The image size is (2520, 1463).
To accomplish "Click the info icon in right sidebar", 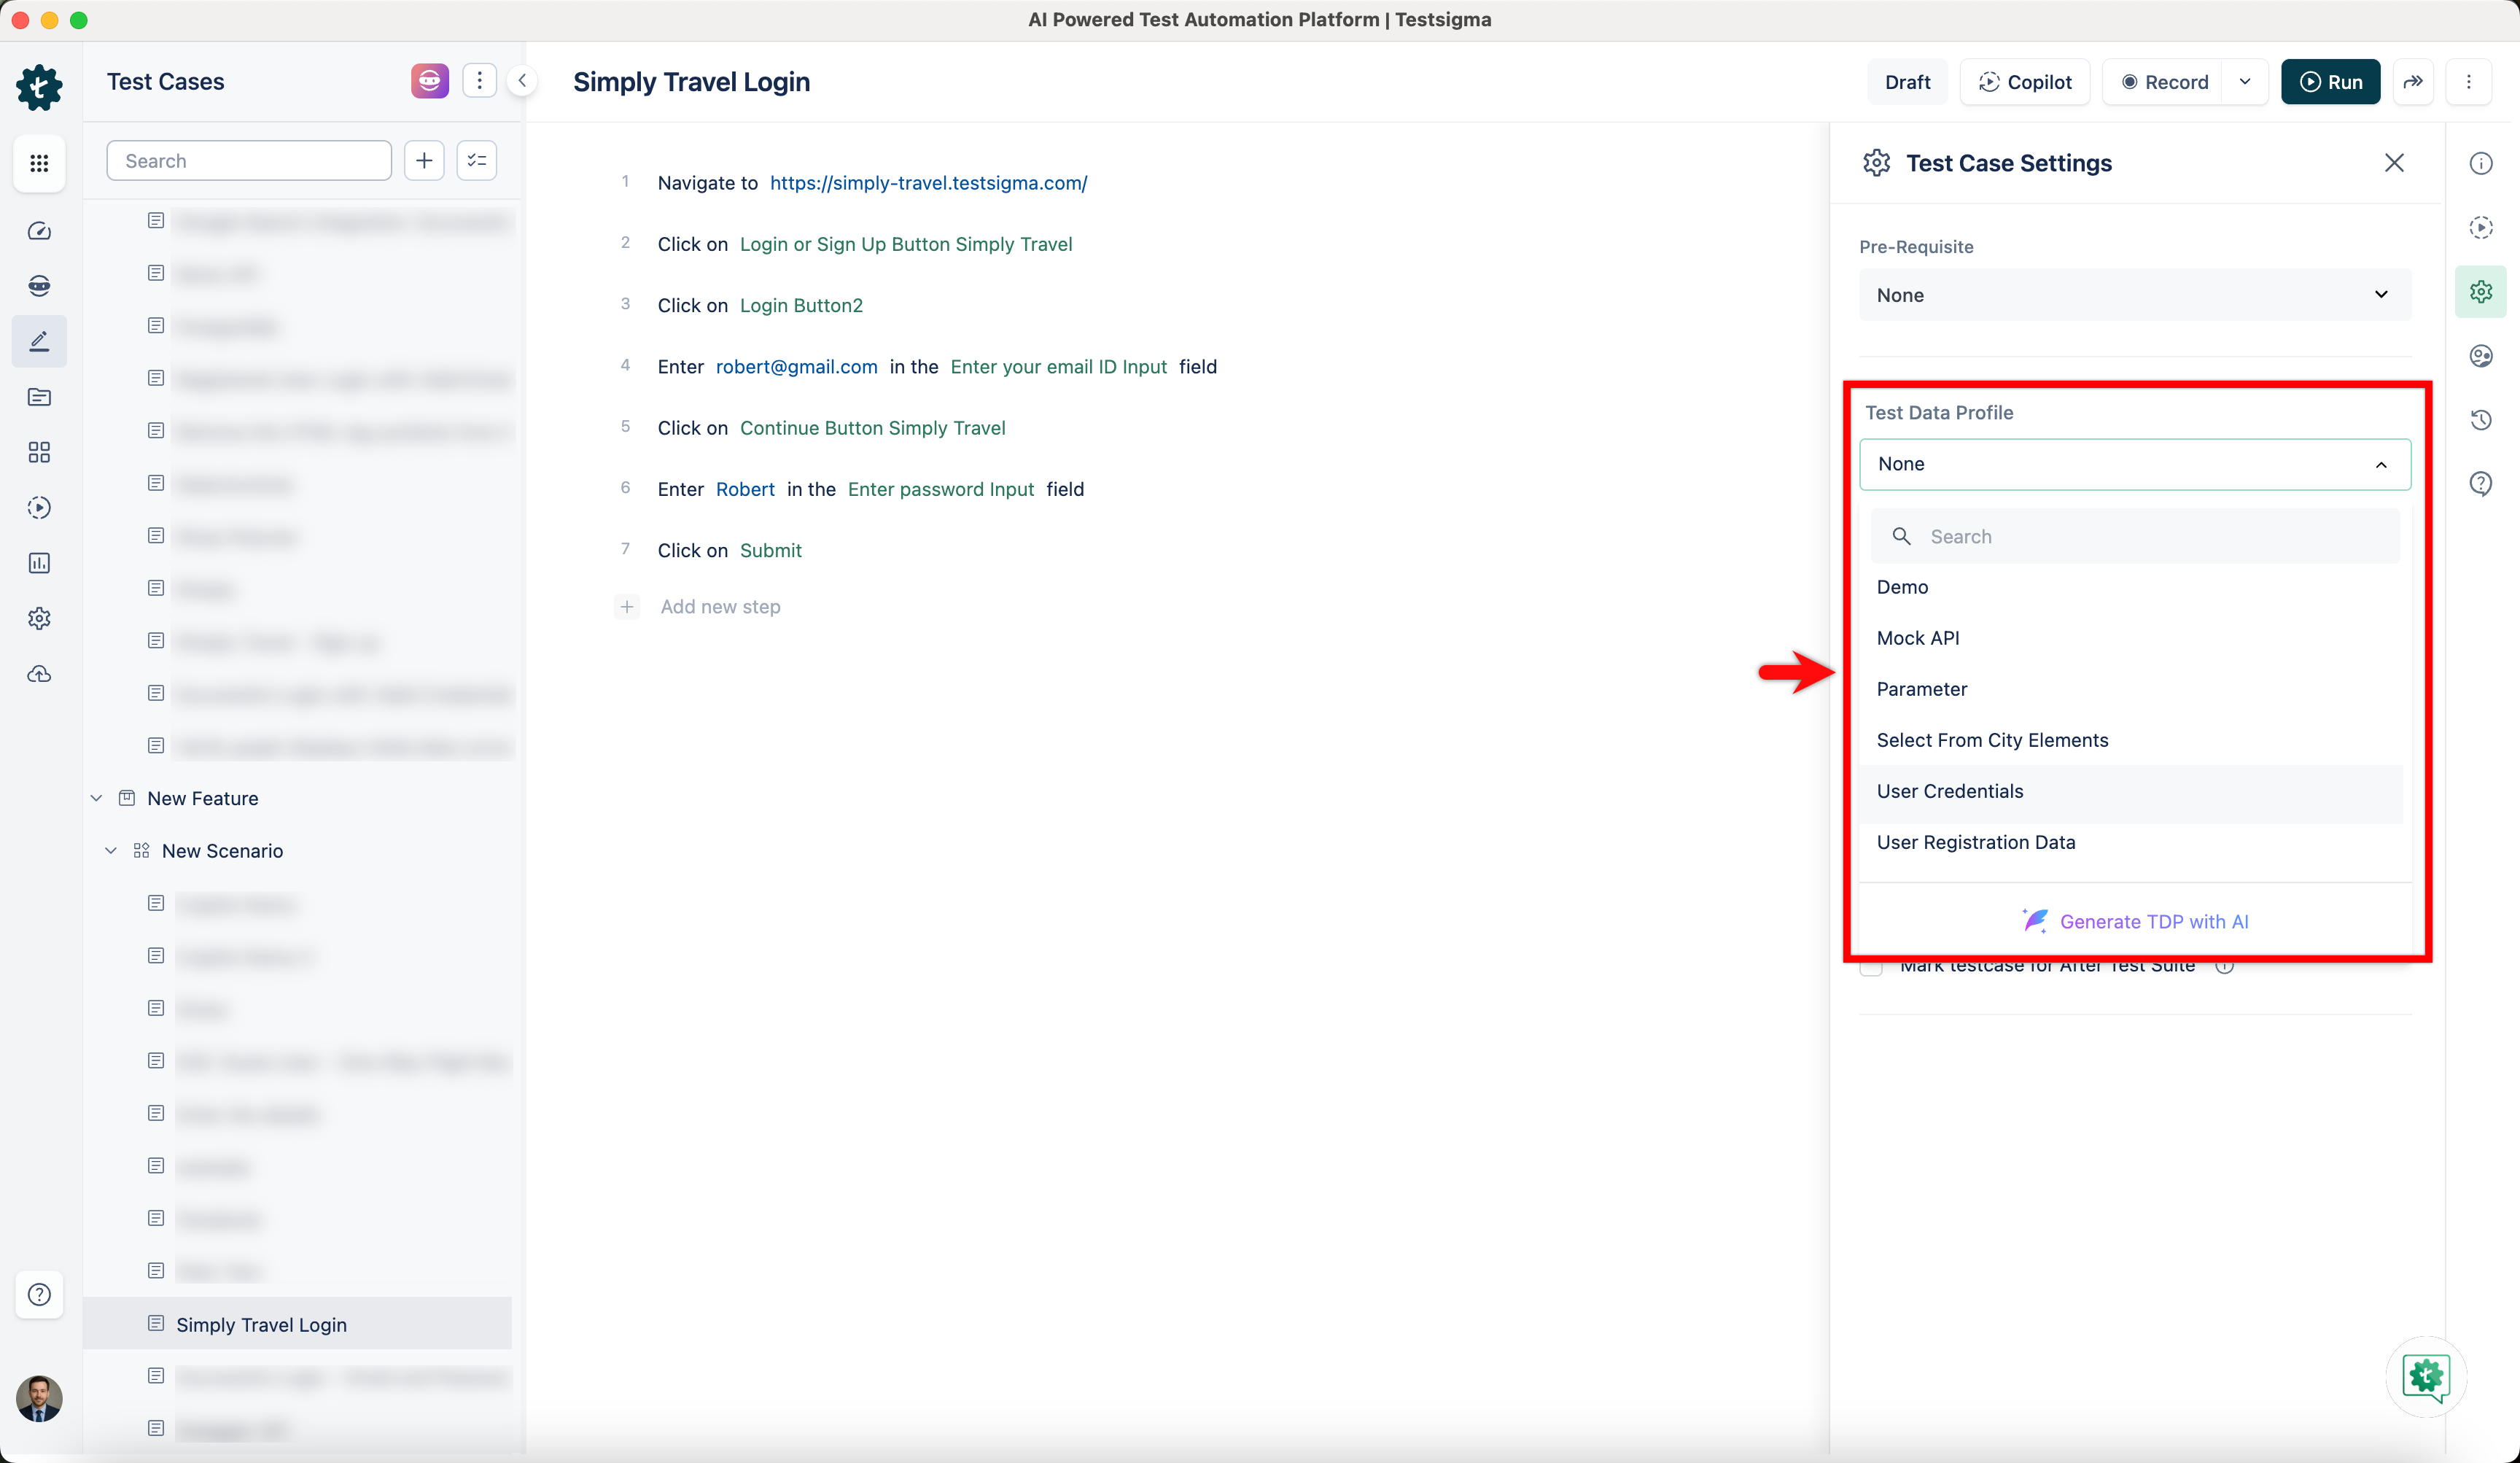I will (2481, 163).
